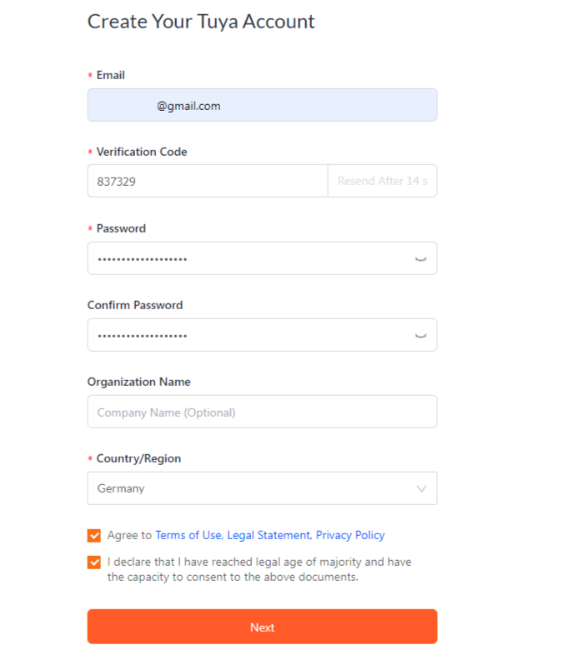
Task: Click the Verification Code label text
Action: 142,152
